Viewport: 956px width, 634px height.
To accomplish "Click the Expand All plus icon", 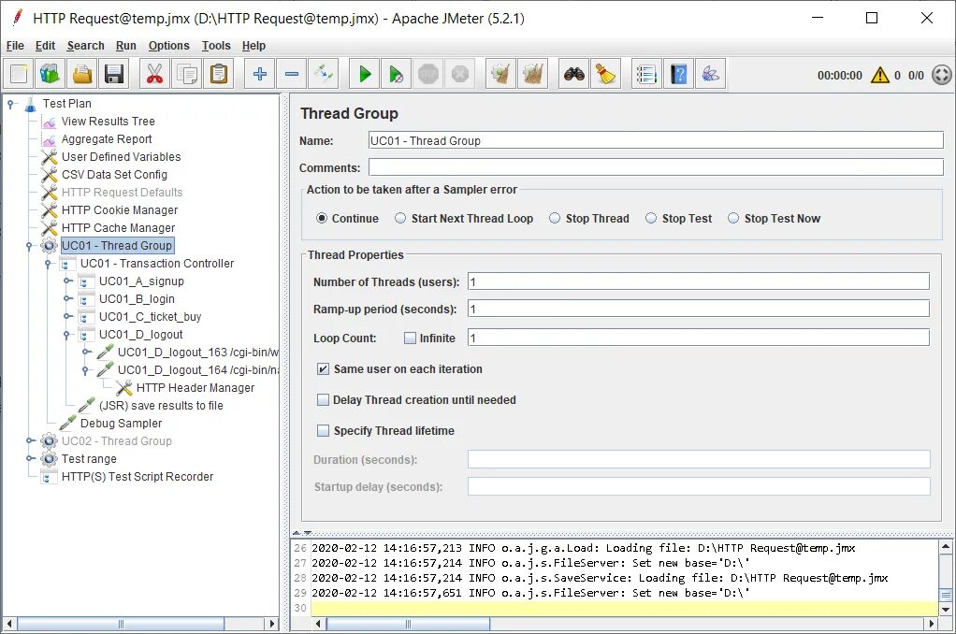I will pos(260,75).
